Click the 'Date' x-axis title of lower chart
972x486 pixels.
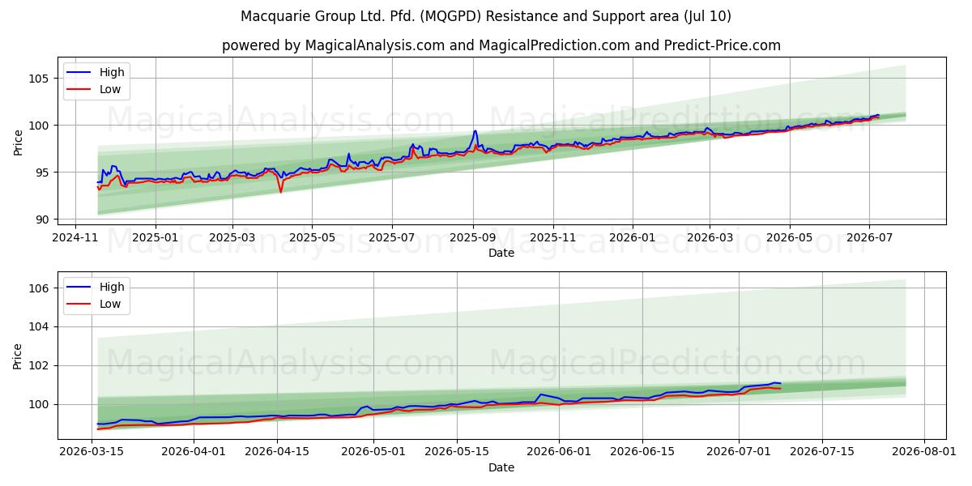click(501, 467)
